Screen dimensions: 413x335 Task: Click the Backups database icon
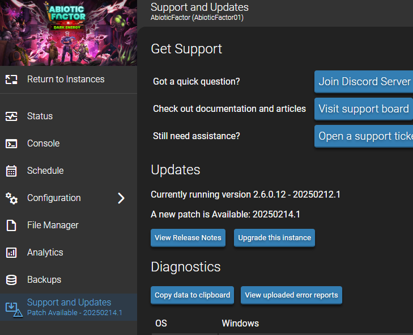pos(11,280)
